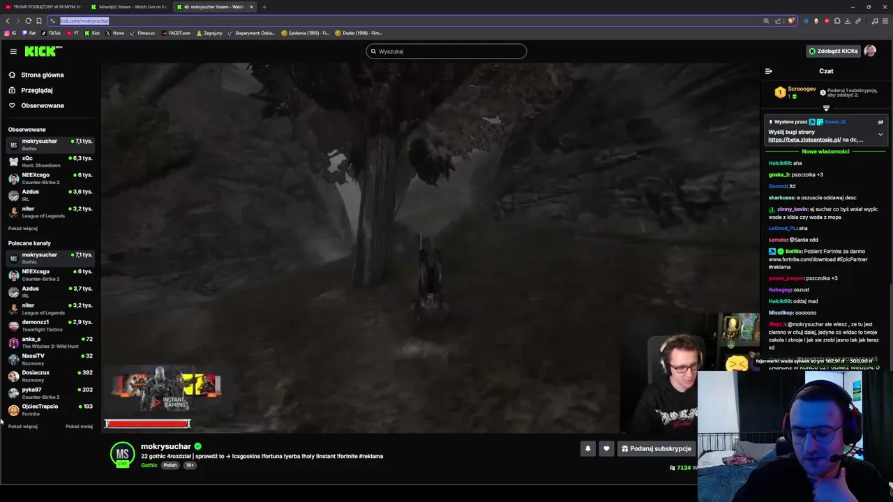Hide the pinned message eye icon
This screenshot has width=893, height=502.
click(x=880, y=122)
